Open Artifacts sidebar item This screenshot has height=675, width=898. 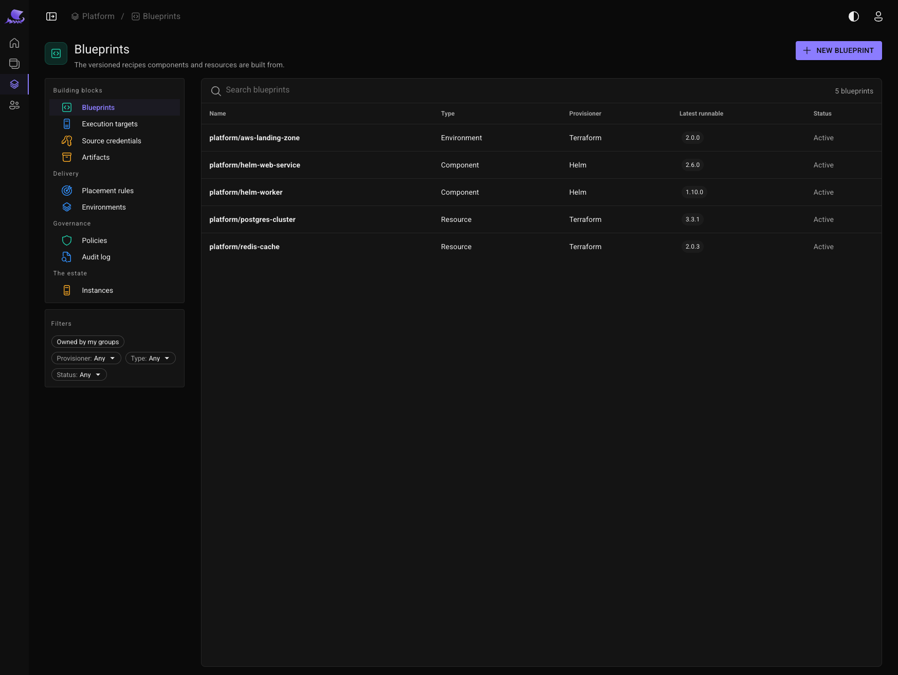115,157
